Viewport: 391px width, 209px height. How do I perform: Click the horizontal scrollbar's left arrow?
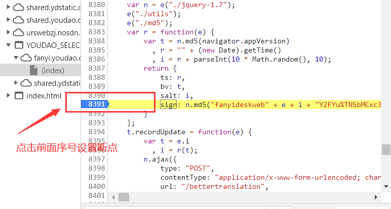point(114,197)
